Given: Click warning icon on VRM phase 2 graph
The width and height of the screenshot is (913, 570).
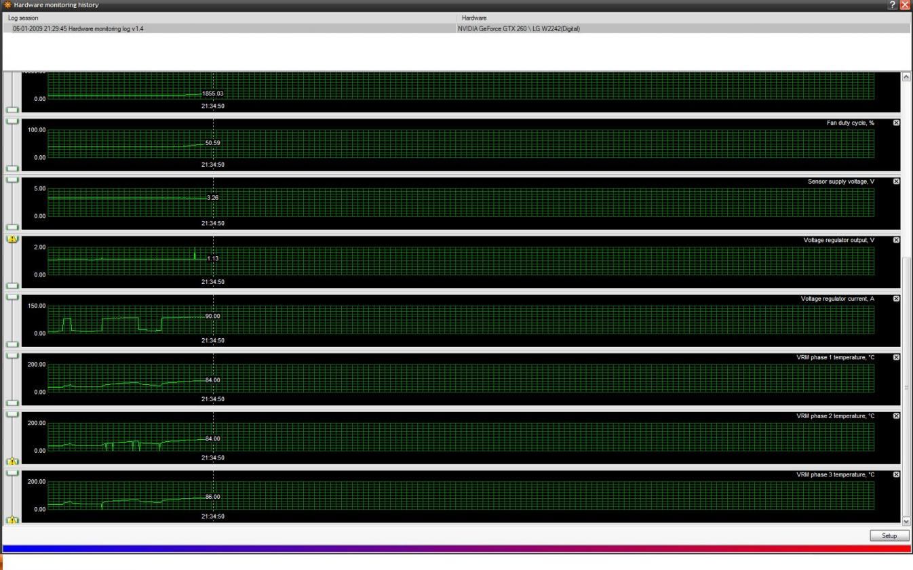Looking at the screenshot, I should 12,462.
